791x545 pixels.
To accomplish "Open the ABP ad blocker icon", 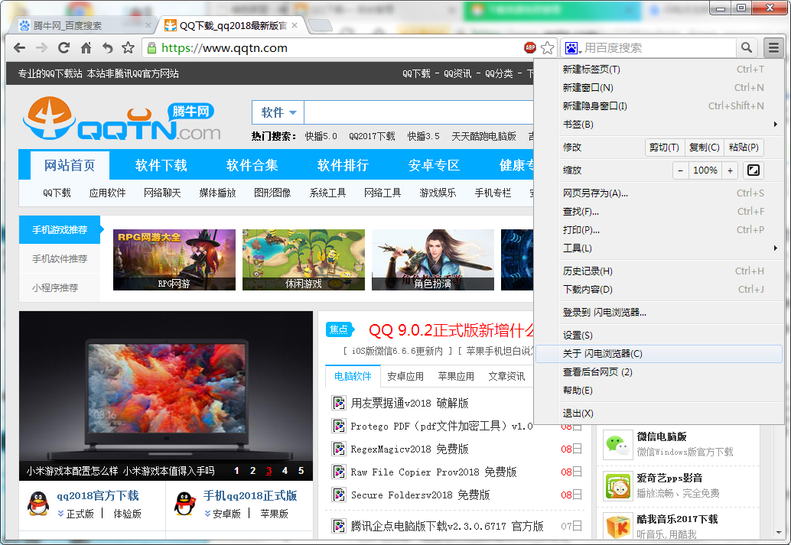I will (x=529, y=48).
